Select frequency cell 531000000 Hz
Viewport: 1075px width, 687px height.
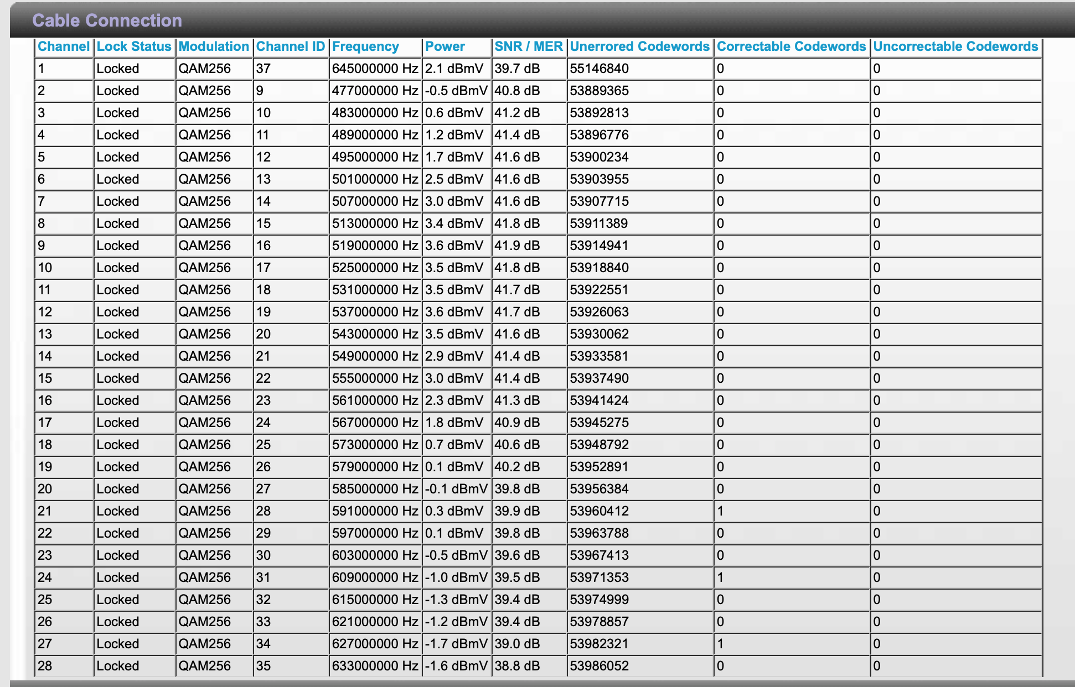pos(375,290)
